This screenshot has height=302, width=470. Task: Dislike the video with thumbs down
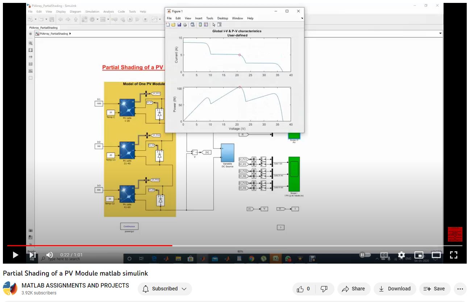point(324,289)
